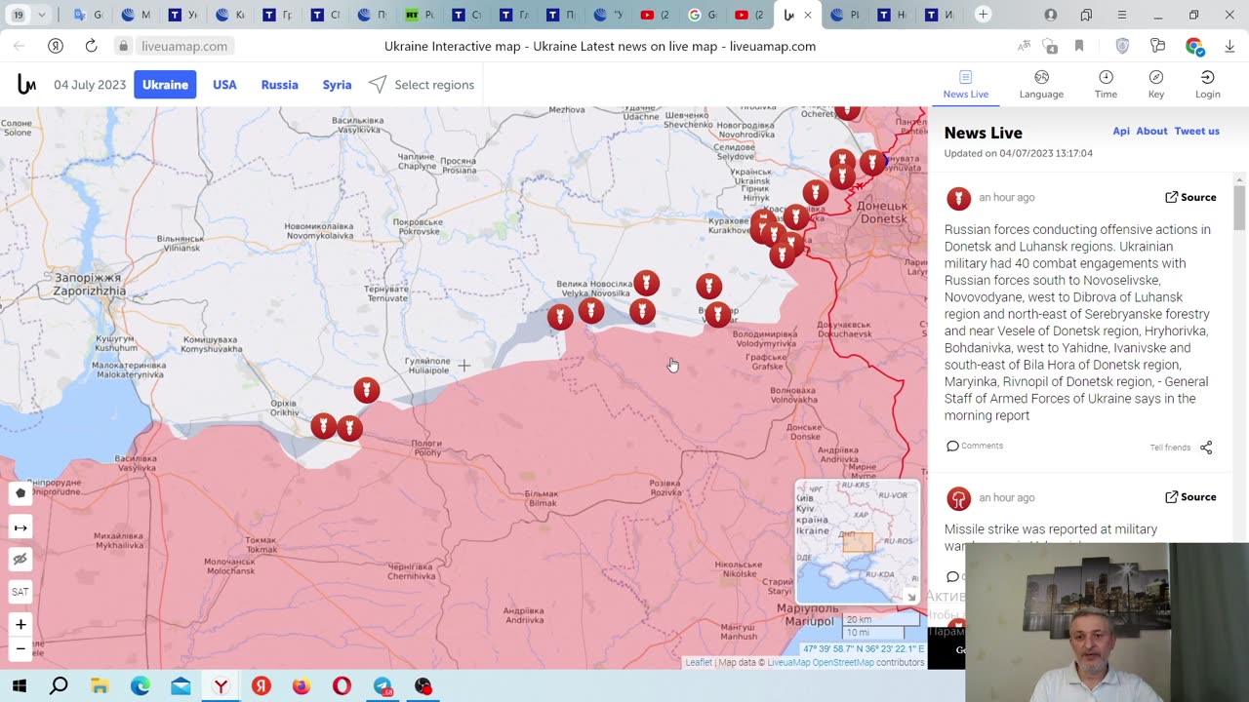Viewport: 1249px width, 702px height.
Task: Open File Explorer from taskbar
Action: 100,686
